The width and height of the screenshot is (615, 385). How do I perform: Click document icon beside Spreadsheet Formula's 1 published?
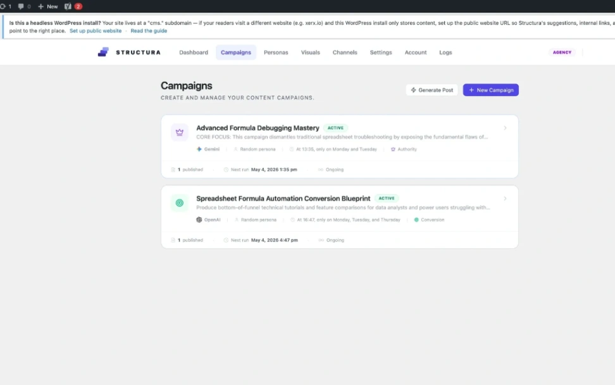[x=173, y=240]
